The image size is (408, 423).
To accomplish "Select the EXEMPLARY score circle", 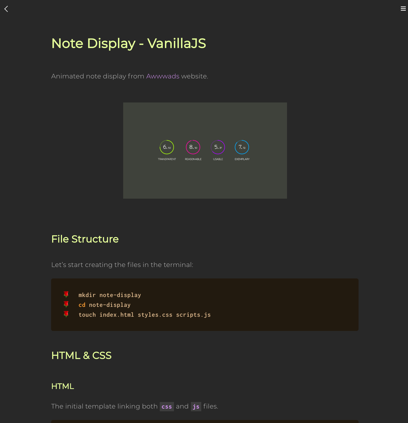I will pyautogui.click(x=242, y=147).
